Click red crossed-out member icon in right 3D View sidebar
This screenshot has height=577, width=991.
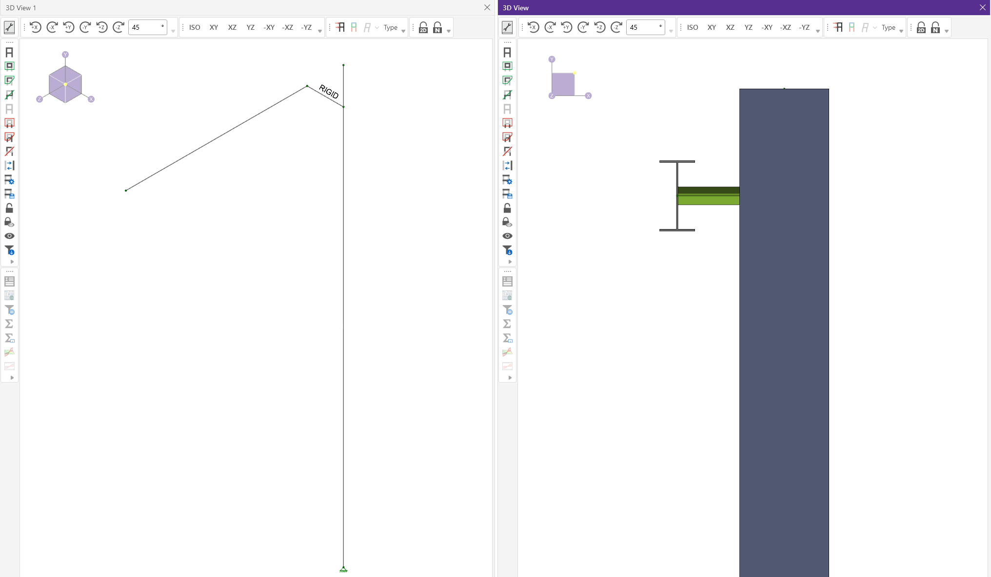tap(507, 152)
